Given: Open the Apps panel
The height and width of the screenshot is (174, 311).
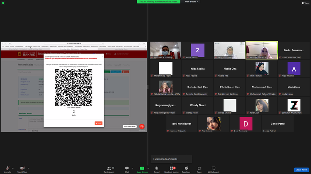Looking at the screenshot, I should point(199,169).
